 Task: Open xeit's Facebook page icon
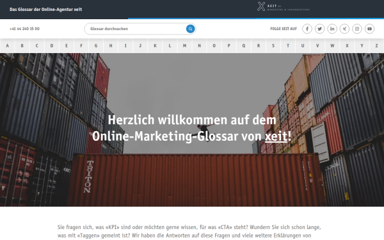tap(307, 29)
